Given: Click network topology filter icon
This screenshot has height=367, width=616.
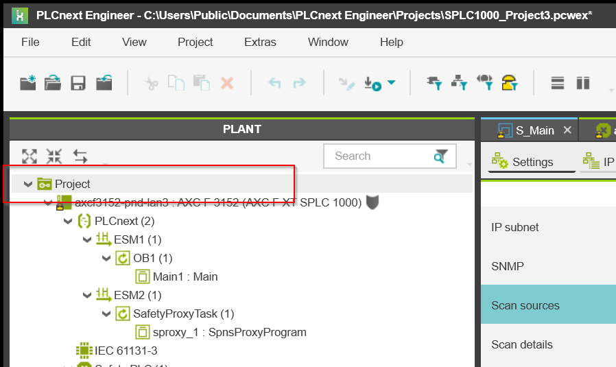Looking at the screenshot, I should click(x=459, y=83).
